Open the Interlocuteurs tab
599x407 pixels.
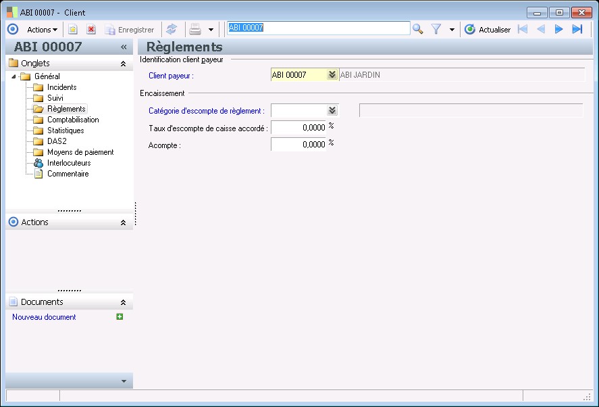(69, 163)
